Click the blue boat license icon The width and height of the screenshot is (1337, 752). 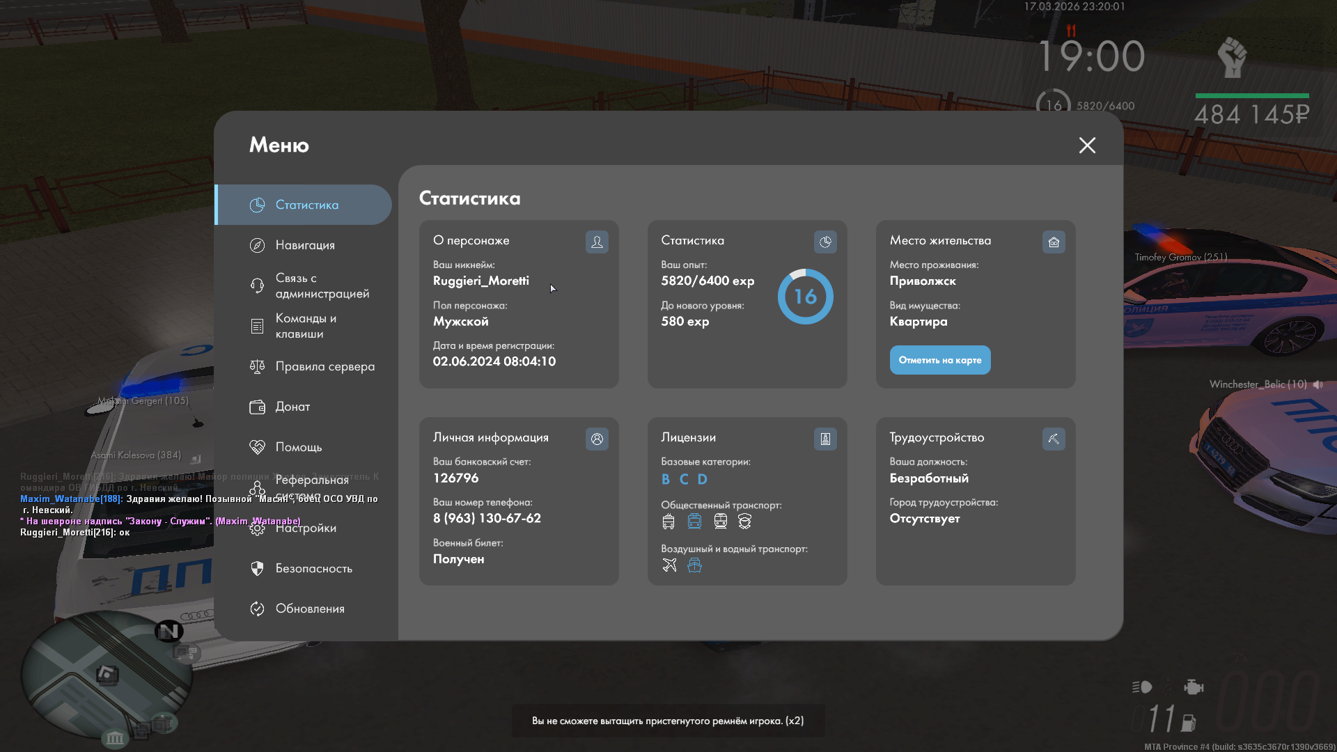pos(694,565)
